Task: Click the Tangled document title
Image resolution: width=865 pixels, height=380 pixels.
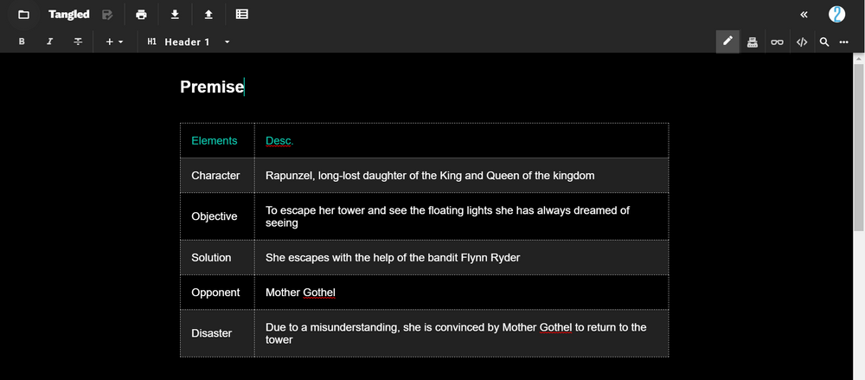Action: click(x=69, y=15)
